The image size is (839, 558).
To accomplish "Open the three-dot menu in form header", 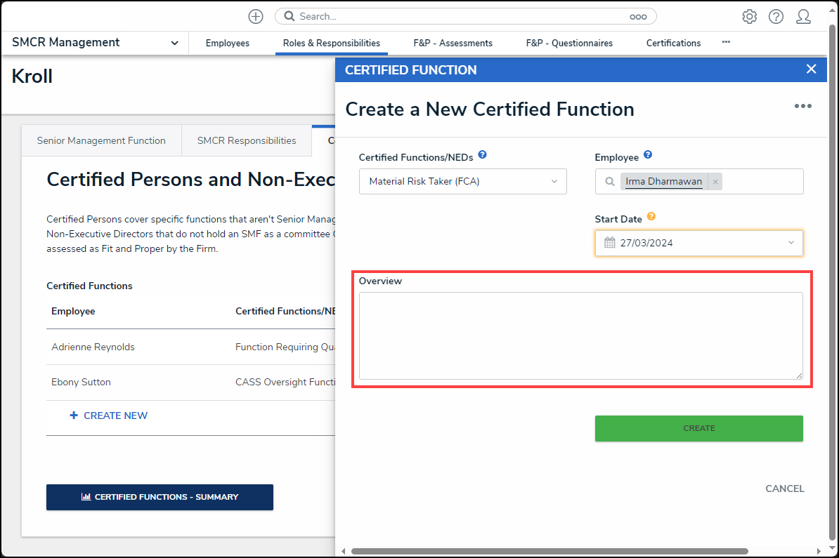I will (x=802, y=107).
